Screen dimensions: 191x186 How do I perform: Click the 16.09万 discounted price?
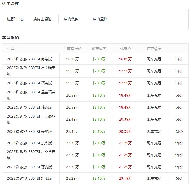point(125,59)
